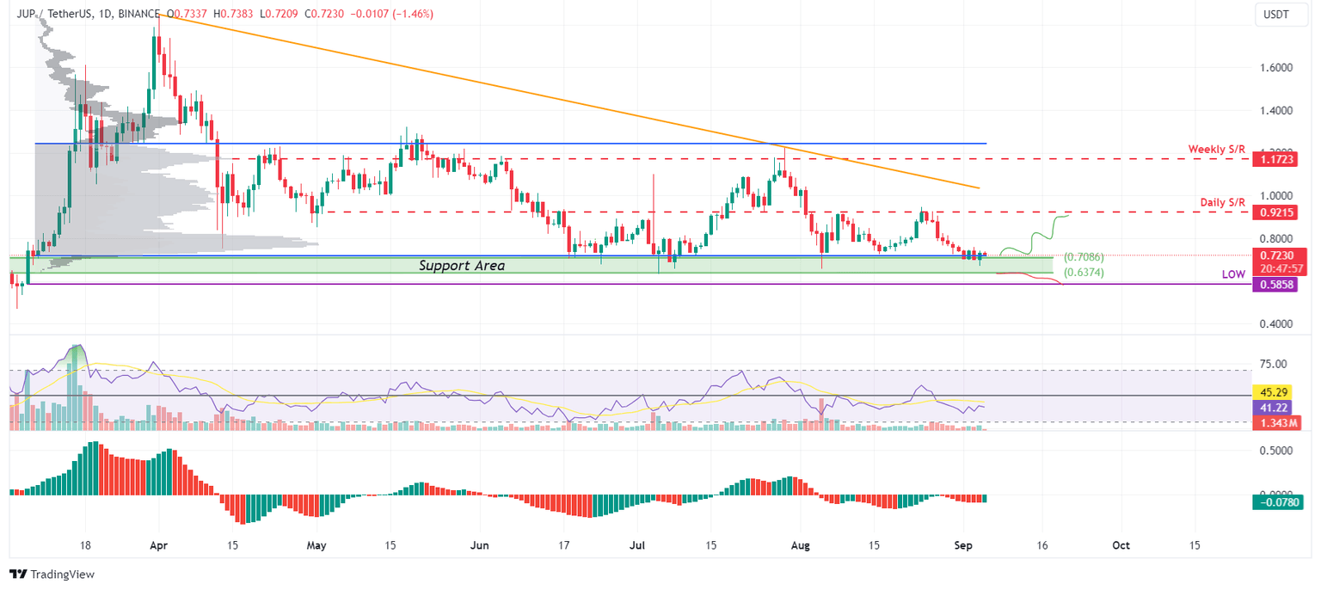Click the volume label 1.343M
The width and height of the screenshot is (1321, 590).
(x=1281, y=422)
